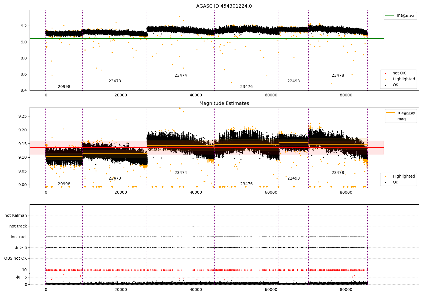Click the 'dr > 5' axis label

pyautogui.click(x=21, y=248)
